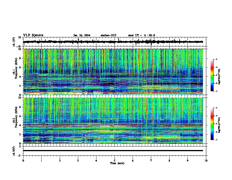Viewport: 232px width, 180px height.
Task: Select the date text 'Jan. 26, 2024'
Action: tap(82, 35)
